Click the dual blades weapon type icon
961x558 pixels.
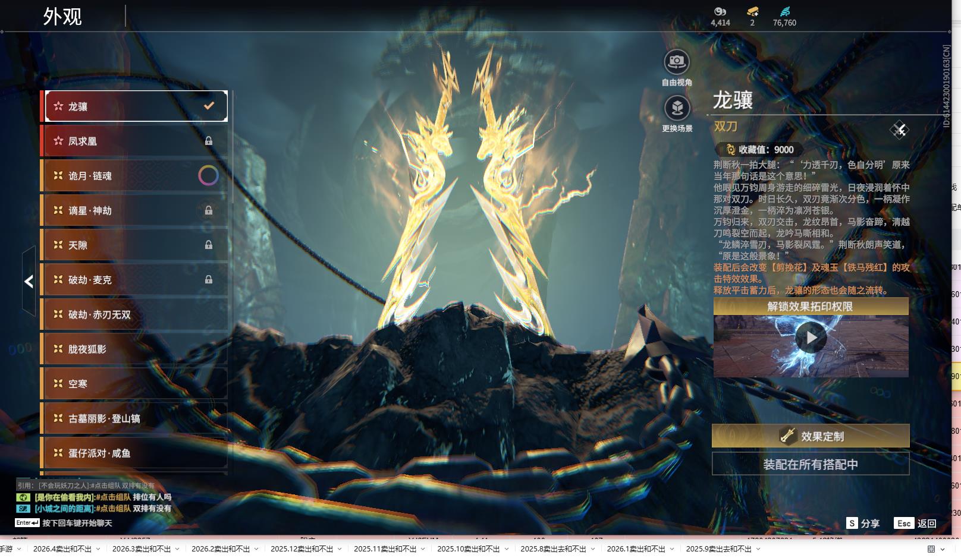click(x=899, y=130)
